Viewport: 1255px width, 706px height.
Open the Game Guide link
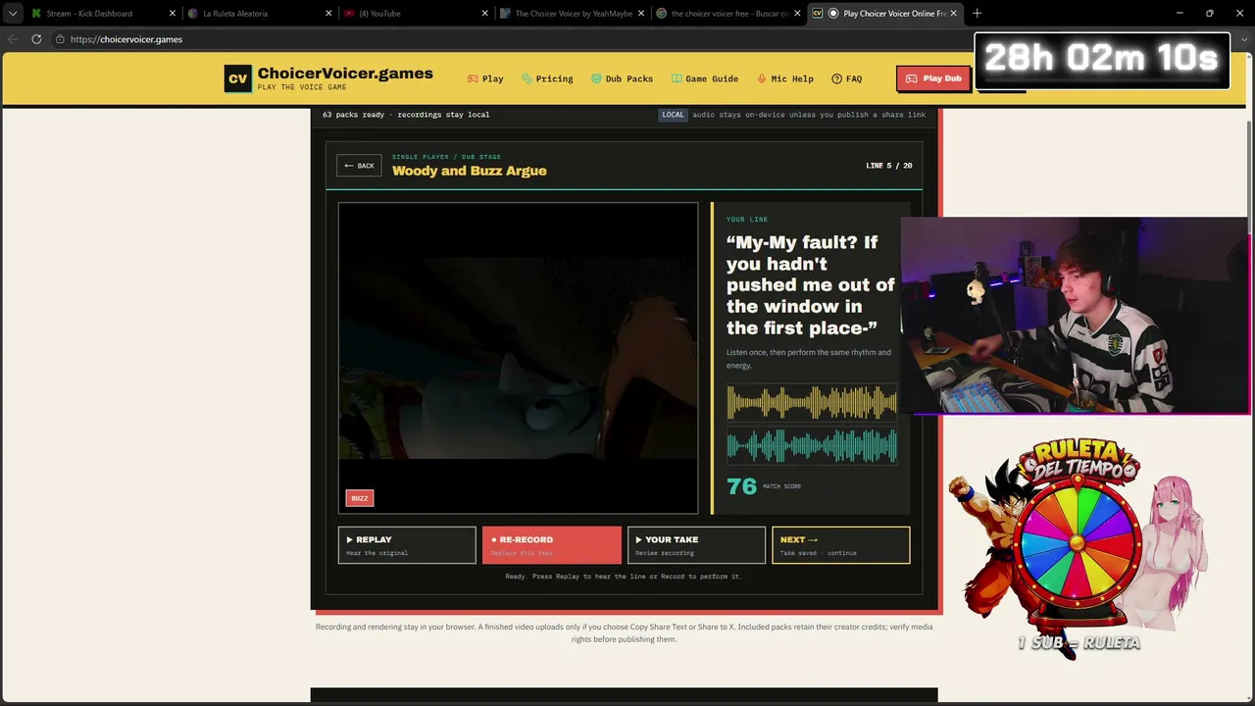[x=705, y=78]
